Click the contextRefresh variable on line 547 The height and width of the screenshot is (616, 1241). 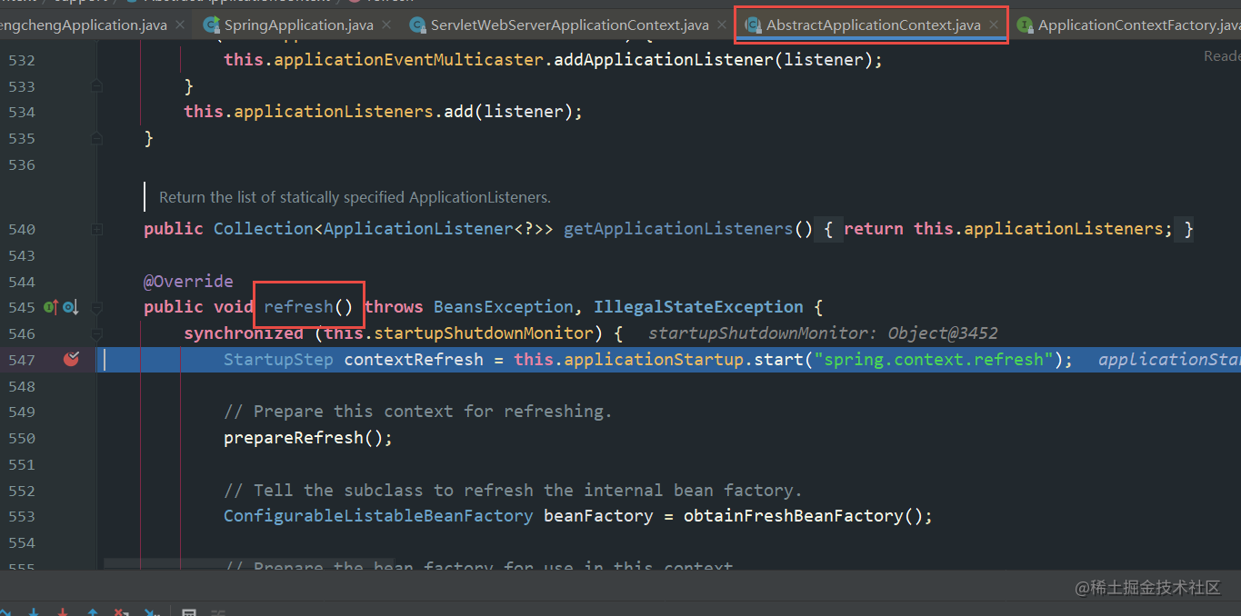(x=414, y=360)
